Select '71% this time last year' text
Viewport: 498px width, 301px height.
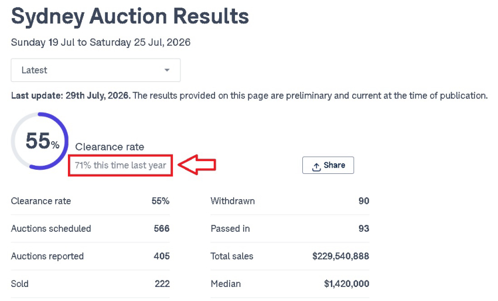click(x=120, y=165)
